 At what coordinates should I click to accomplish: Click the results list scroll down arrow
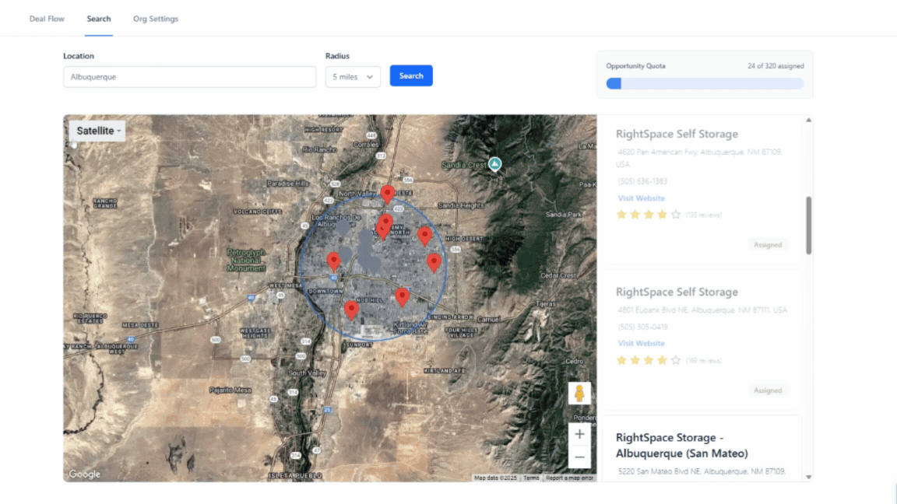(x=808, y=477)
